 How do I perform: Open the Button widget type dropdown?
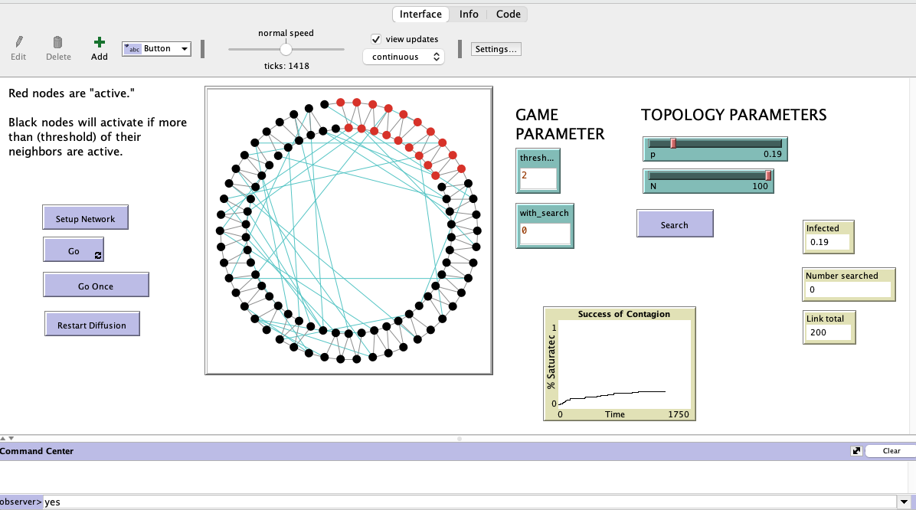[x=156, y=49]
